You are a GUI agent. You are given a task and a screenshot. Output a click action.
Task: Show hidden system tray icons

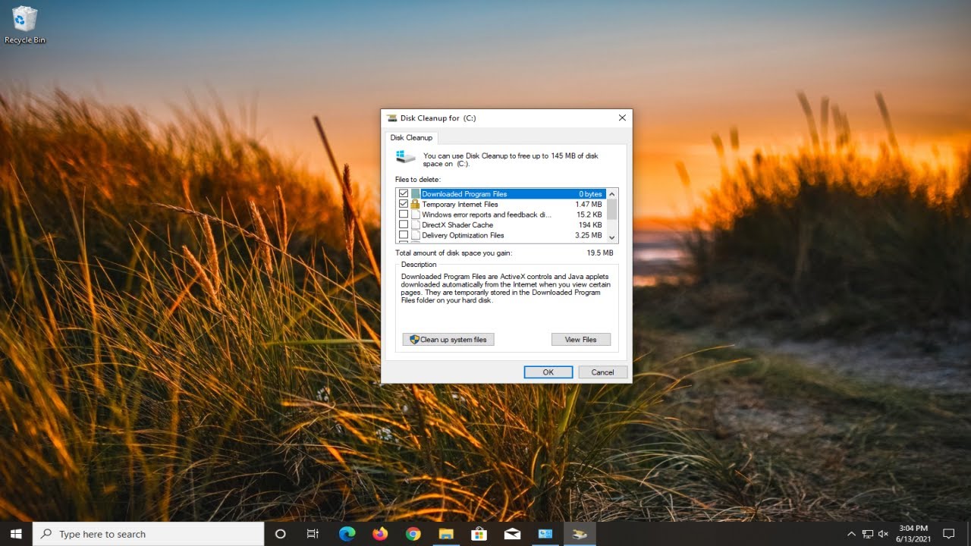851,534
